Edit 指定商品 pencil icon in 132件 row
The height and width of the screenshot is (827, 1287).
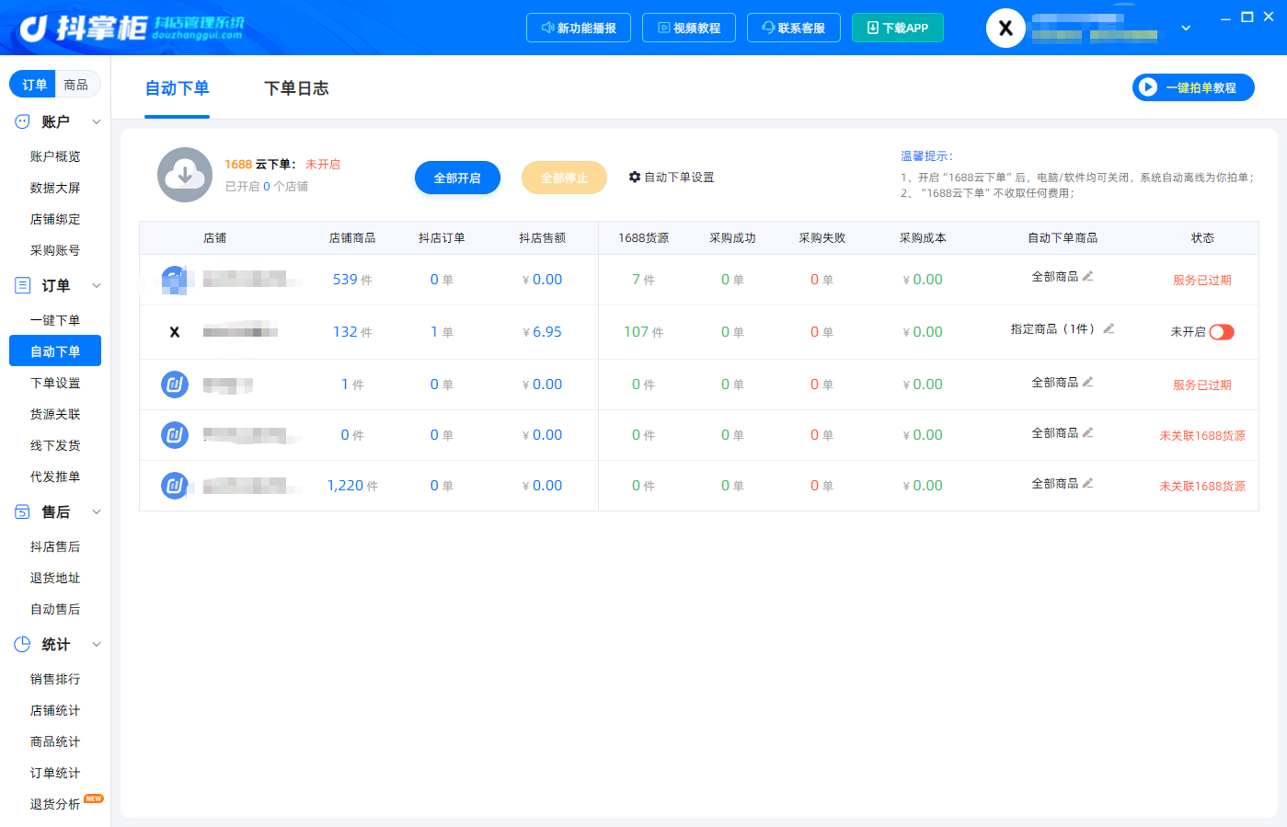[1109, 328]
